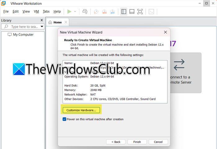Image resolution: width=217 pixels, height=149 pixels.
Task: Click the Cancel button in wizard
Action: click(158, 142)
